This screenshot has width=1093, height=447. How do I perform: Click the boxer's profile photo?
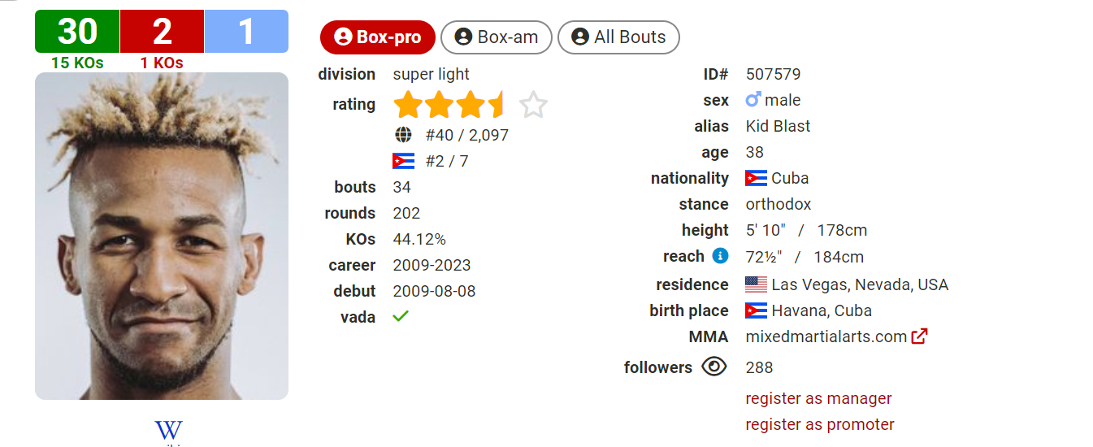[x=162, y=236]
